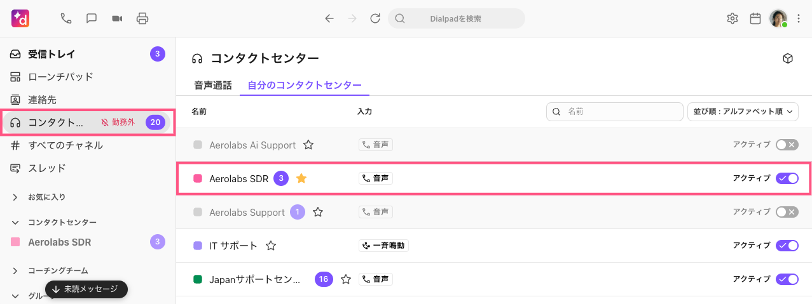Click the Aerolabs Ai Support name
The width and height of the screenshot is (812, 304).
tap(252, 145)
